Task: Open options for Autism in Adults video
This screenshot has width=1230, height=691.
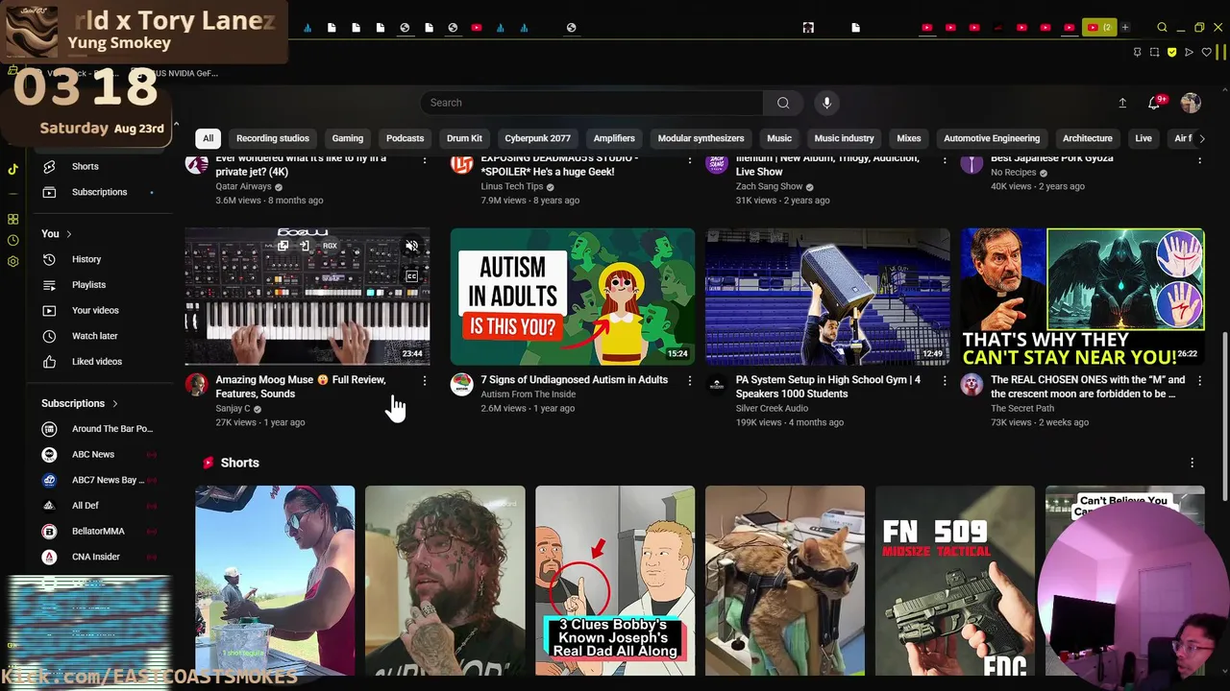Action: pyautogui.click(x=689, y=381)
